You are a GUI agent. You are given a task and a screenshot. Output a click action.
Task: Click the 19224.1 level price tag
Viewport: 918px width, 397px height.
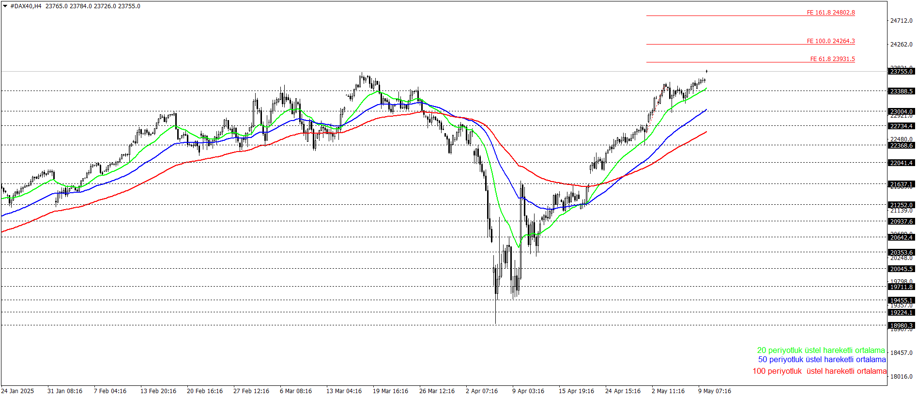click(x=902, y=313)
